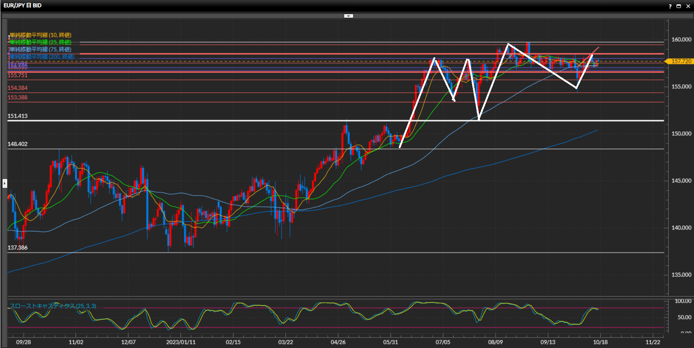The width and height of the screenshot is (694, 348).
Task: Click the red 153.388 price level label
Action: (x=17, y=97)
